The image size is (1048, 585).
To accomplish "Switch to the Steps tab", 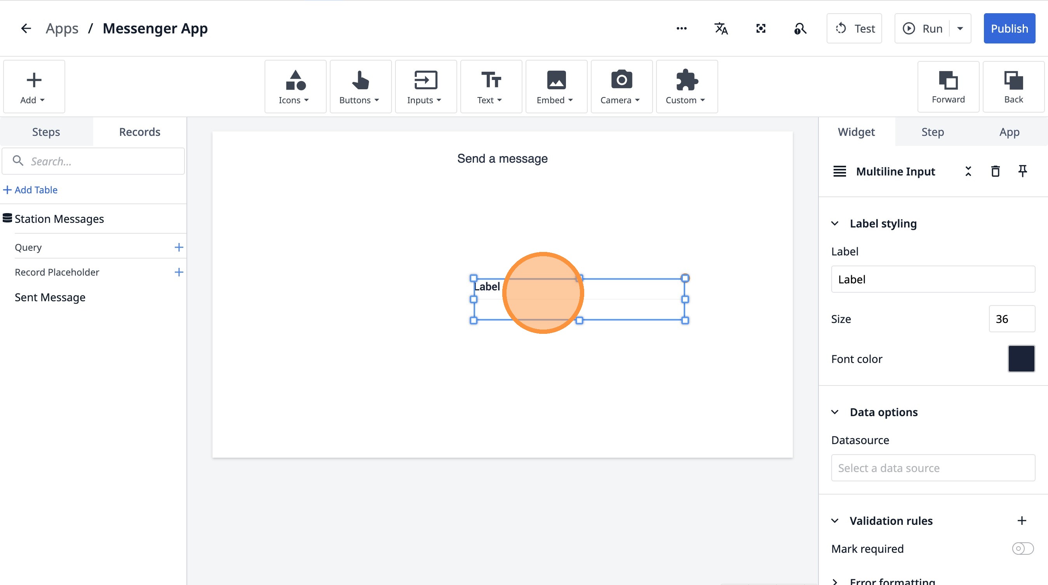I will (46, 132).
